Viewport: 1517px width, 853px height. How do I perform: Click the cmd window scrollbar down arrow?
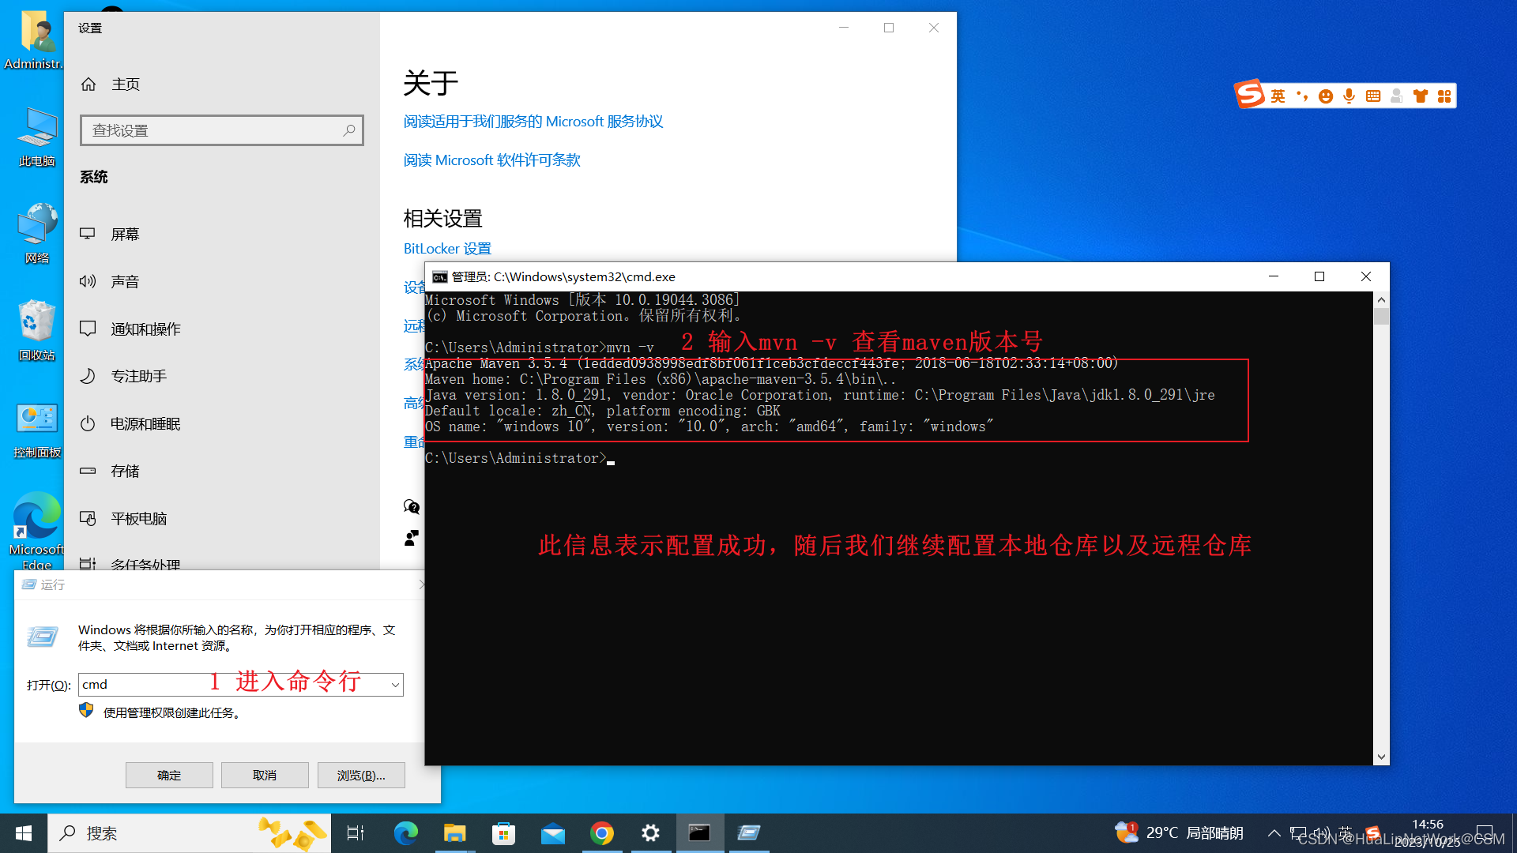click(1381, 757)
